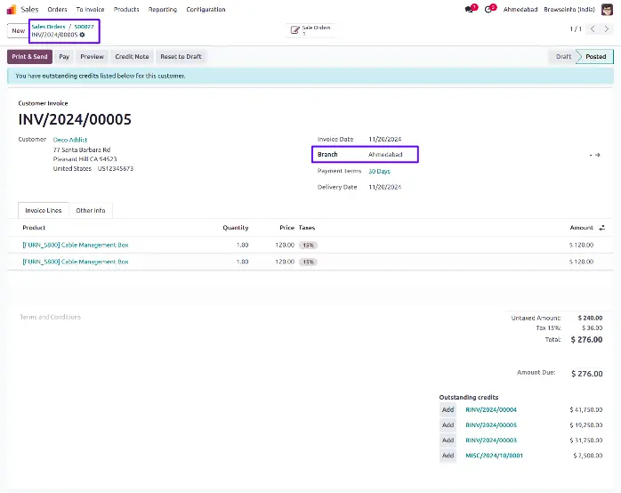Viewport: 621px width, 493px height.
Task: Switch to the Other Info tab
Action: click(x=91, y=211)
